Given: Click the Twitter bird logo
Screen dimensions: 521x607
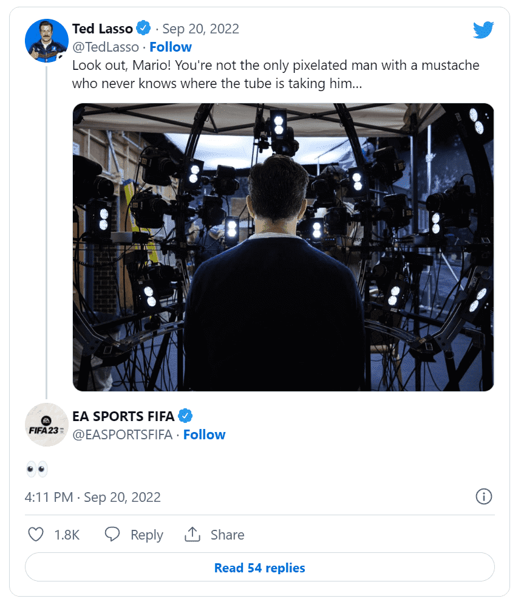Looking at the screenshot, I should coord(483,30).
